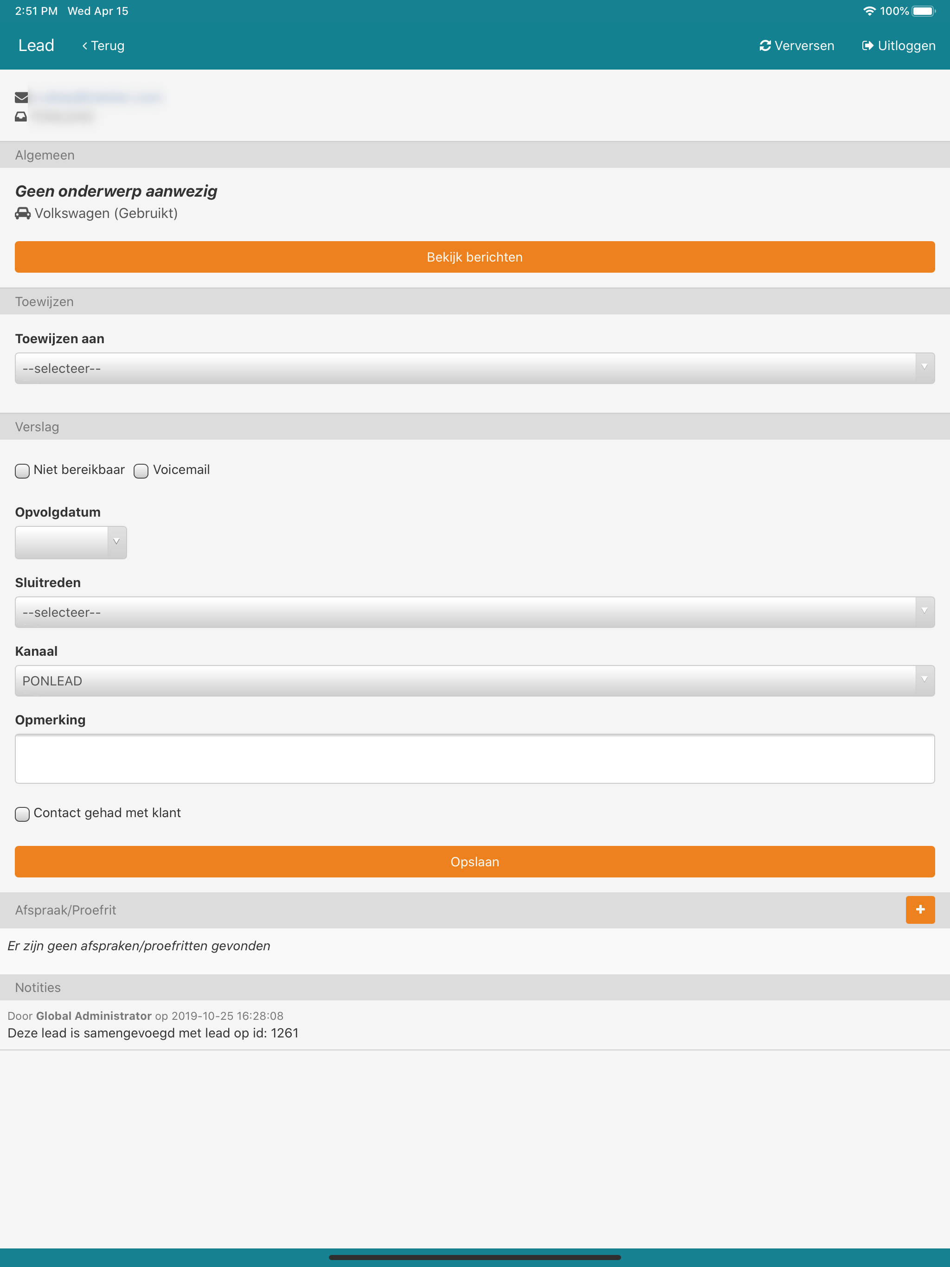Open the Opvolgdatum date selector
Screen dimensions: 950x1267
pyautogui.click(x=71, y=543)
